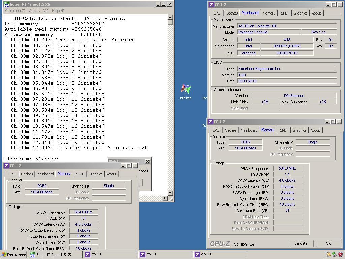This screenshot has height=259, width=345.
Task: Click Graphic Interface Version PCI-Express
Action: pos(294,96)
